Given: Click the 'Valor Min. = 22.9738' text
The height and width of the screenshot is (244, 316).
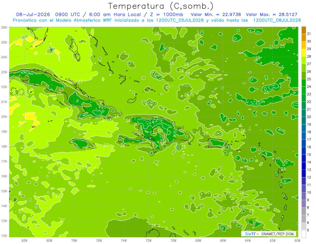Looking at the screenshot, I should [216, 14].
